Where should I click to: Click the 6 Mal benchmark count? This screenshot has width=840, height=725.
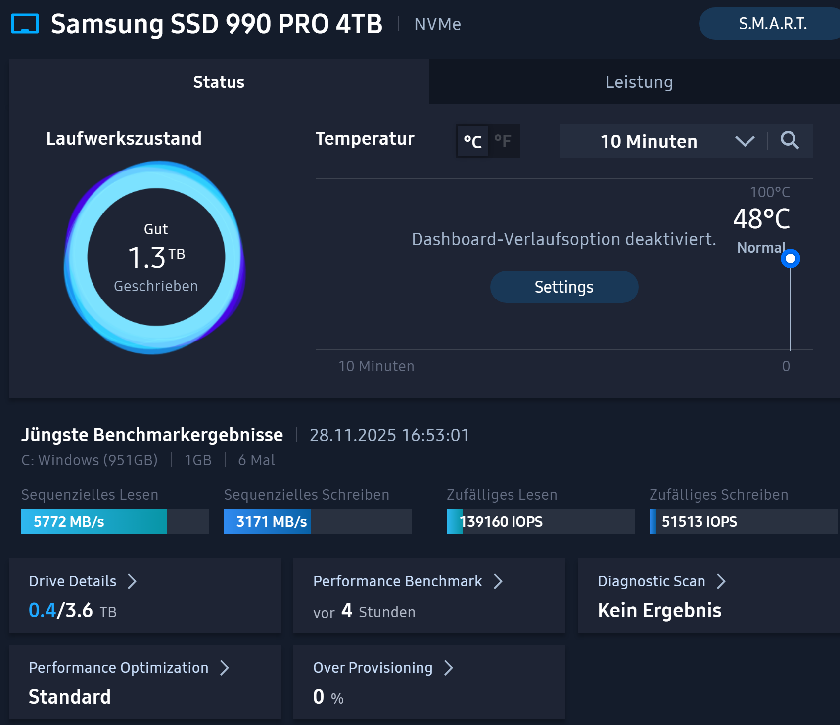point(256,460)
